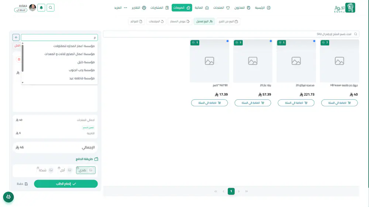Click the plus icon to add customer
Viewport: 369px width, 207px height.
pos(16,38)
